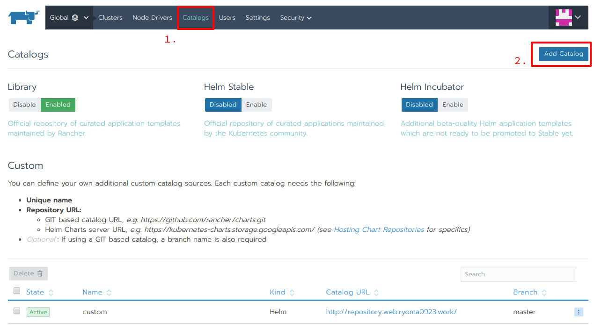Select Enable for Helm Incubator
The height and width of the screenshot is (330, 594).
click(453, 105)
